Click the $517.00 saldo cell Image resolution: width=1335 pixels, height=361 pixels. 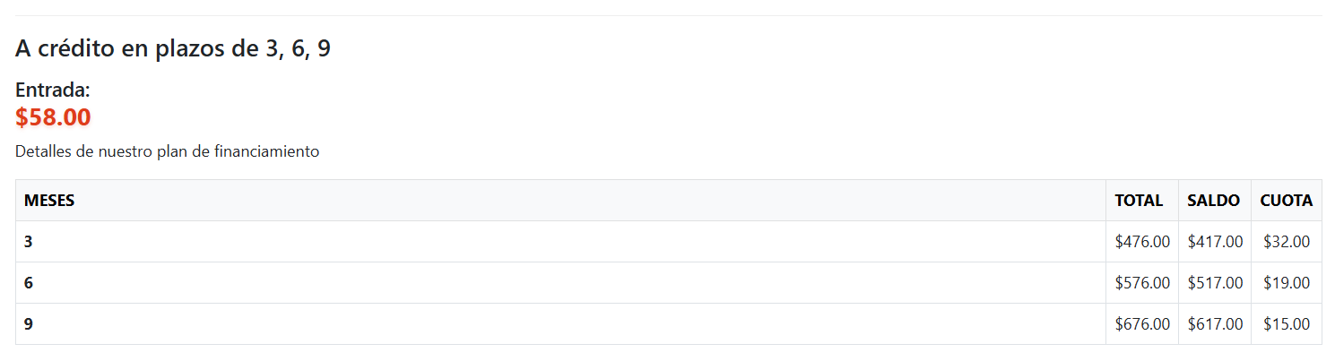click(x=1215, y=283)
